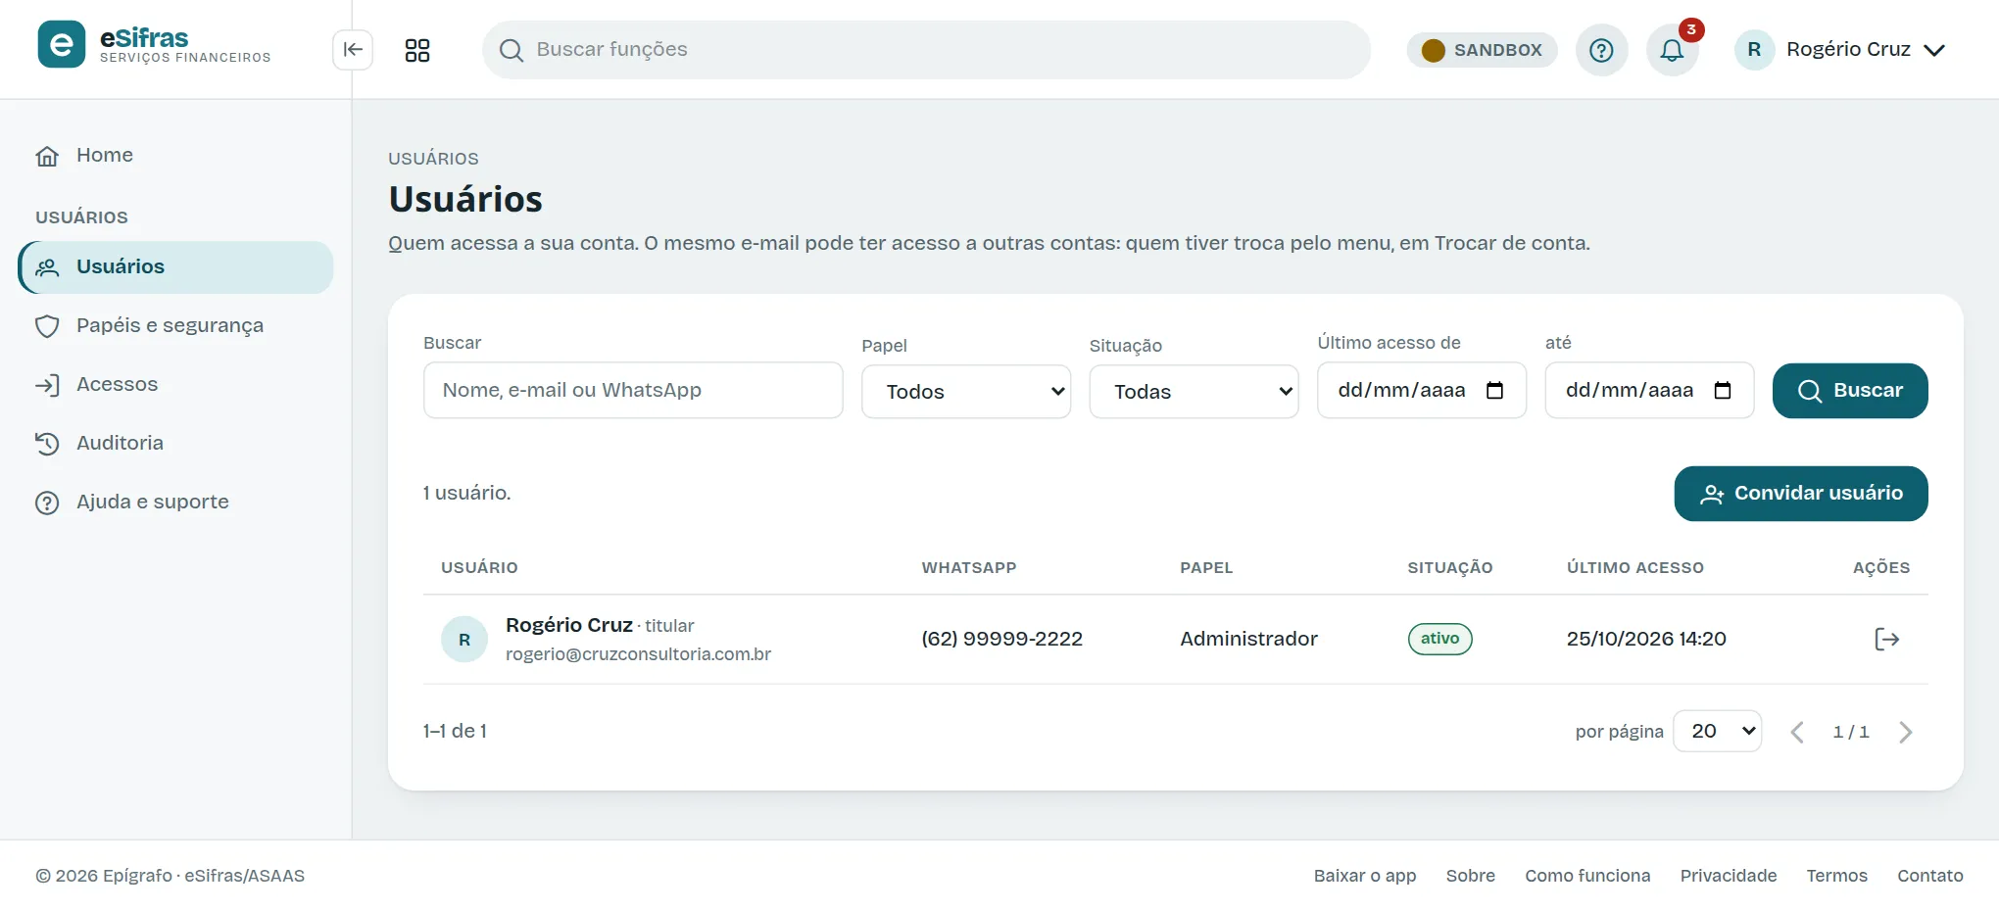Open Ajuda e suporte in the sidebar
Viewport: 1999px width, 911px height.
(175, 503)
